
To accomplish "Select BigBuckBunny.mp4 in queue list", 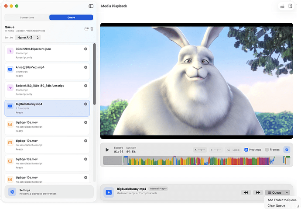I will tap(47, 108).
